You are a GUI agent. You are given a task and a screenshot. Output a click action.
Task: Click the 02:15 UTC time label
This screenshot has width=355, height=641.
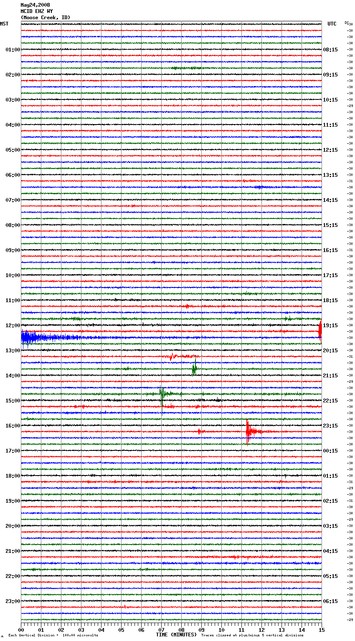point(330,501)
